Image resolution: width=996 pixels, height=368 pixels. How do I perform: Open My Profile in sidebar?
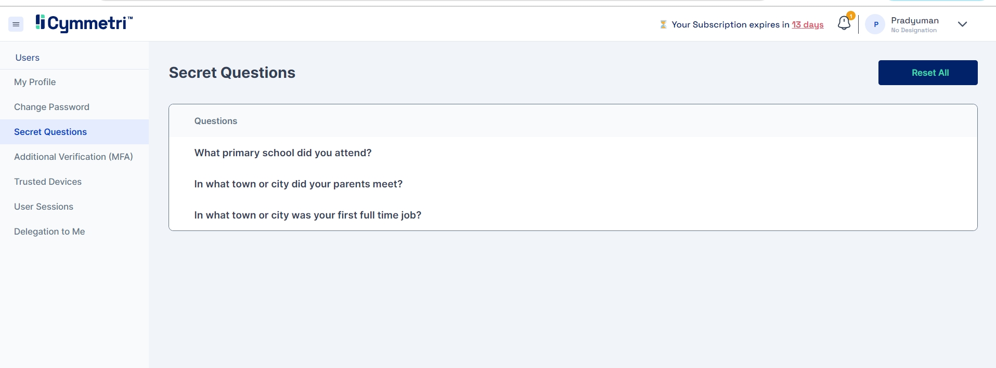35,82
